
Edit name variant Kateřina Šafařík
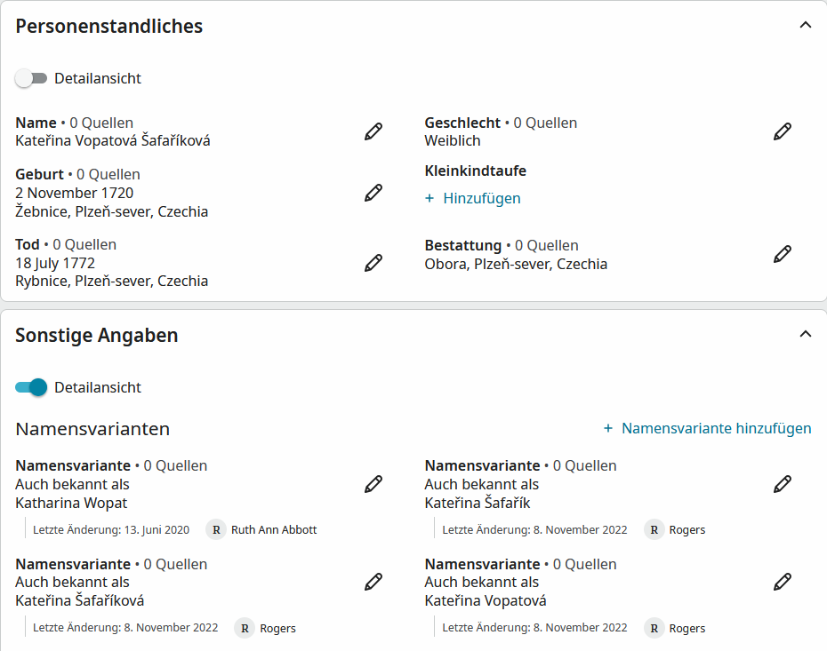pyautogui.click(x=783, y=484)
